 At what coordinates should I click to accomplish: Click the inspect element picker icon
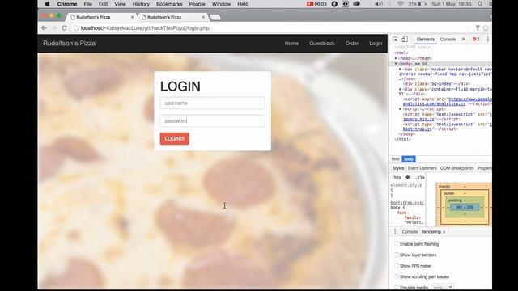[395, 40]
